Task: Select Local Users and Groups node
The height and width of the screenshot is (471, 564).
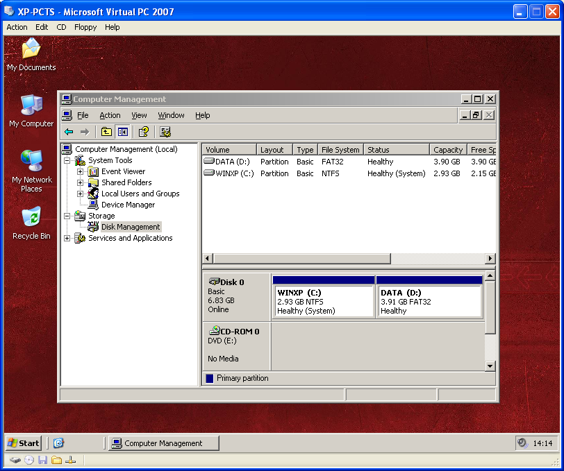Action: pyautogui.click(x=140, y=194)
